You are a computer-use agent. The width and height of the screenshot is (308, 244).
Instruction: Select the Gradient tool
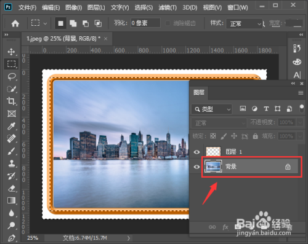[x=11, y=200]
